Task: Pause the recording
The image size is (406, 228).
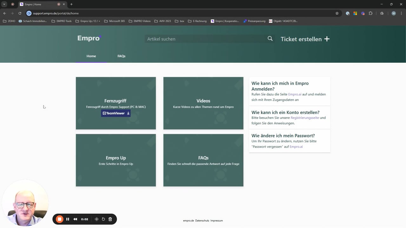Action: tap(68, 219)
